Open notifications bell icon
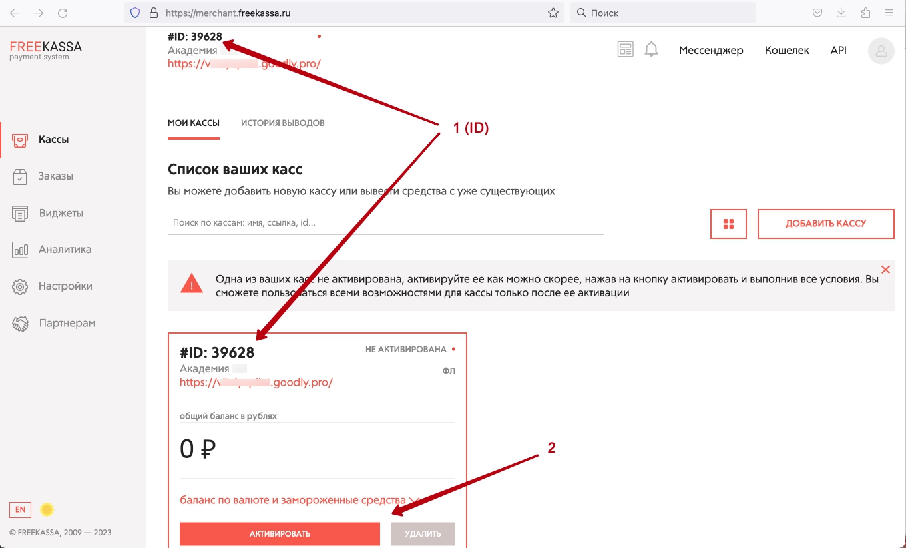Viewport: 906px width, 548px height. [x=652, y=49]
